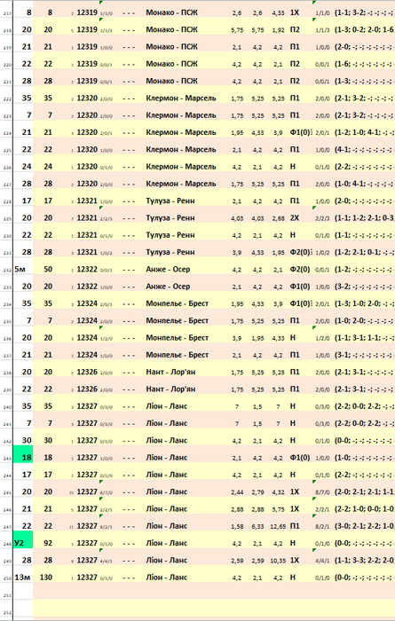Click Клермон - Марсель in row 227
395x621 pixels.
[x=181, y=184]
